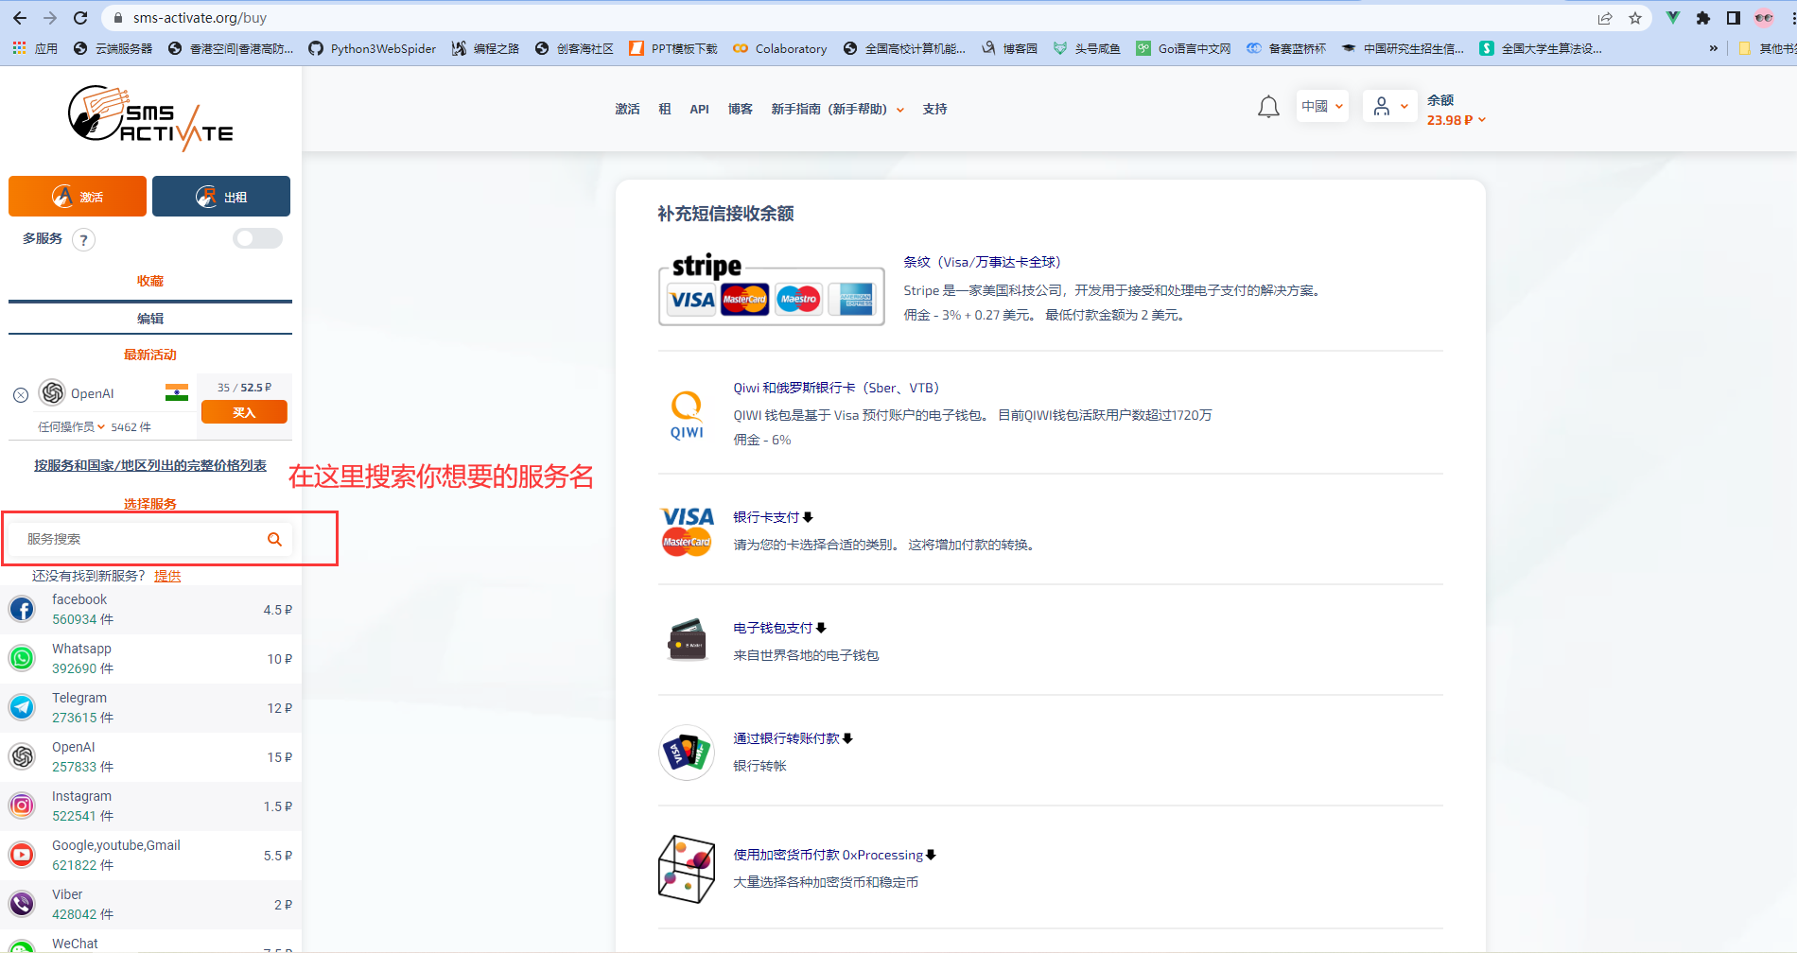Open the 任何操作员 operator dropdown
1797x953 pixels.
click(x=72, y=427)
